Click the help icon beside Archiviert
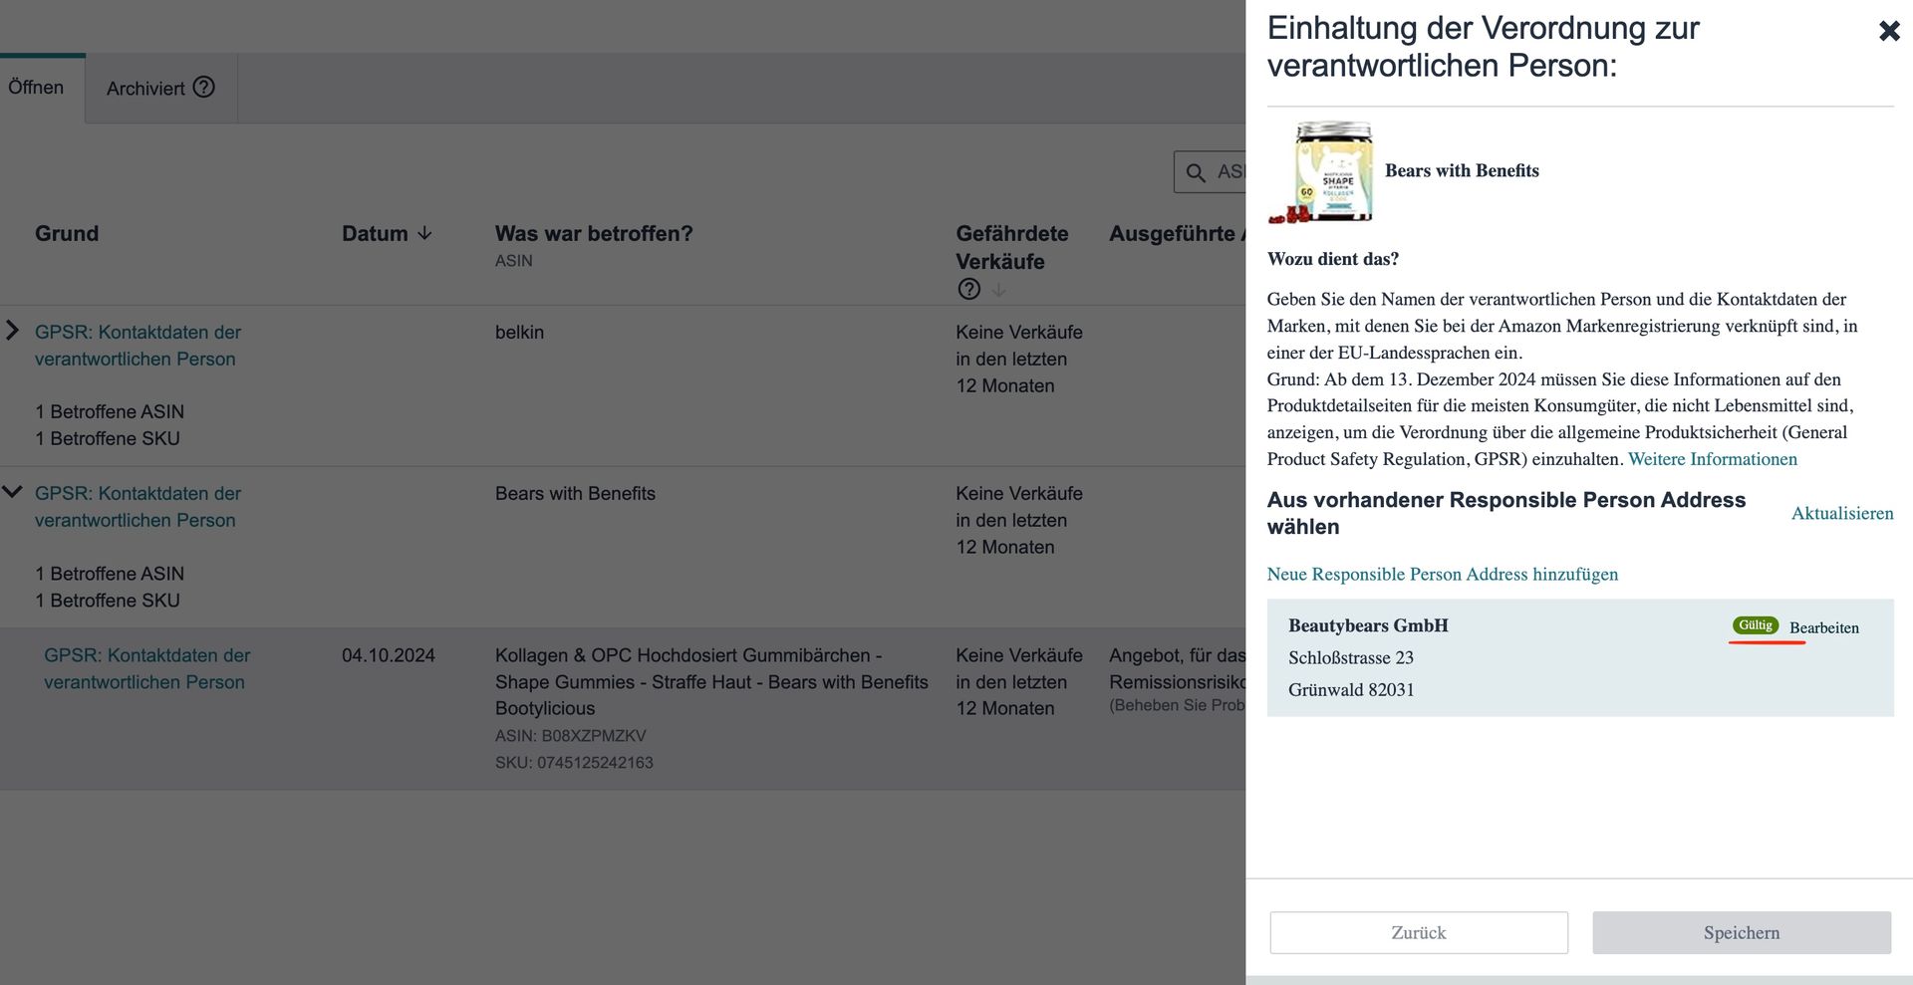Image resolution: width=1913 pixels, height=985 pixels. 204,88
